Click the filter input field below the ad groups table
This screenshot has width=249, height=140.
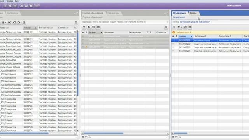pyautogui.click(x=128, y=137)
